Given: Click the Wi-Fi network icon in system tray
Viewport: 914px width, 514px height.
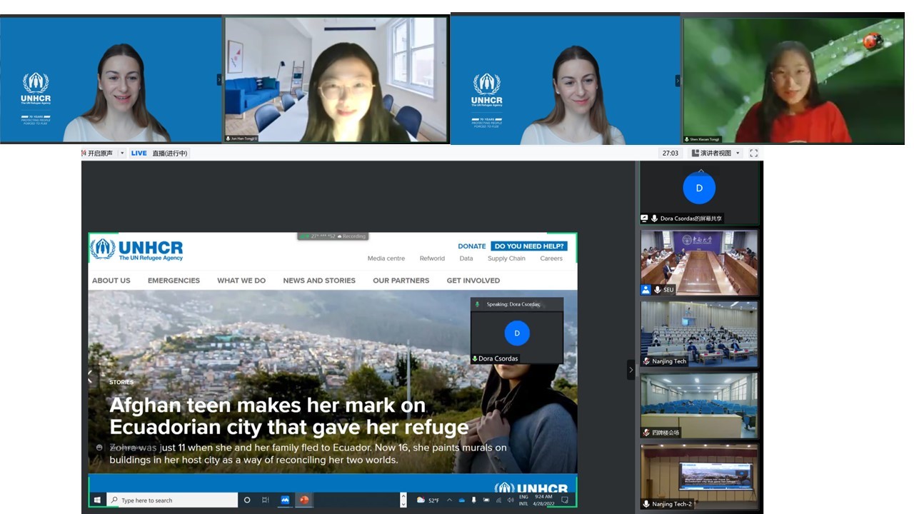Looking at the screenshot, I should tap(498, 500).
